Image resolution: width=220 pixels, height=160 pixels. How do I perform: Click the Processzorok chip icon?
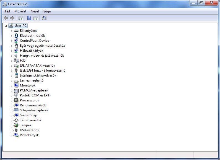[16, 100]
